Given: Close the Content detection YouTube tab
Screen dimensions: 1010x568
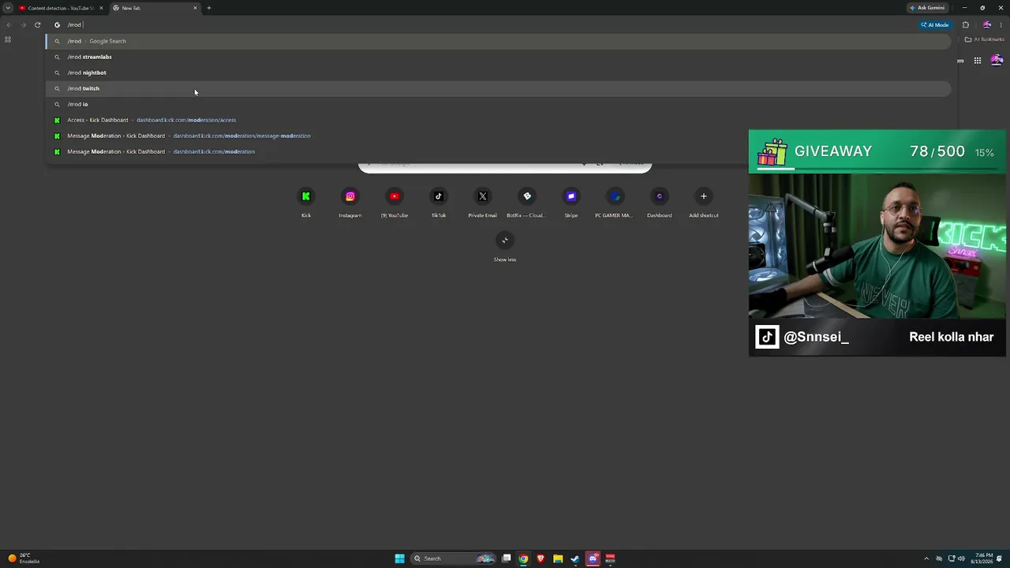Looking at the screenshot, I should coord(101,8).
